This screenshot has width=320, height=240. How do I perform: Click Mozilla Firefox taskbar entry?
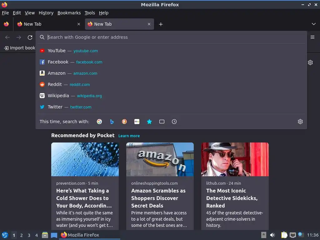90,235
